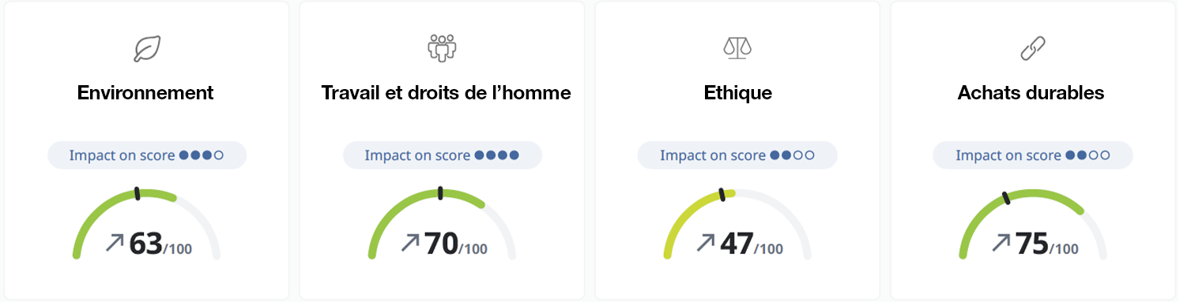Image resolution: width=1191 pixels, height=302 pixels.
Task: Click Impact on score badge under Ethique
Action: [x=737, y=155]
